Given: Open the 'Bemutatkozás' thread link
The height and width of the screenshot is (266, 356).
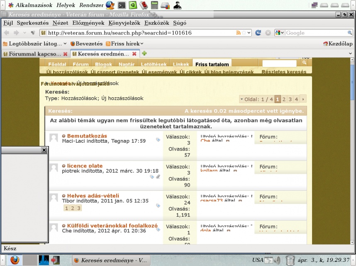Looking at the screenshot, I should click(x=87, y=136).
